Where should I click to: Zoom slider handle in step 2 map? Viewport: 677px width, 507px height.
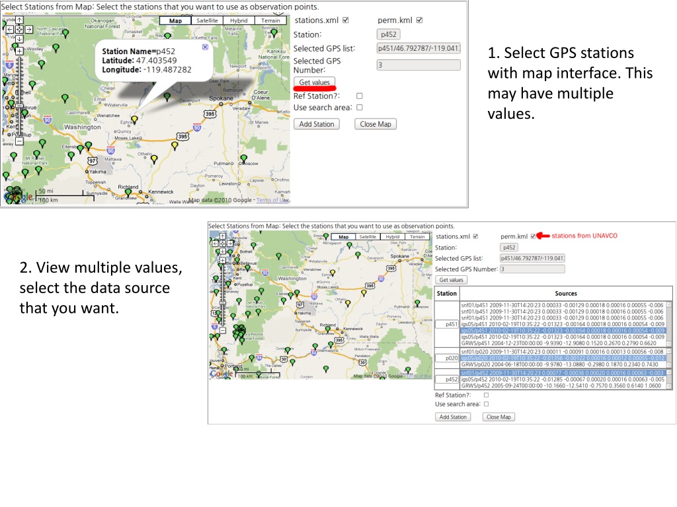tap(222, 302)
